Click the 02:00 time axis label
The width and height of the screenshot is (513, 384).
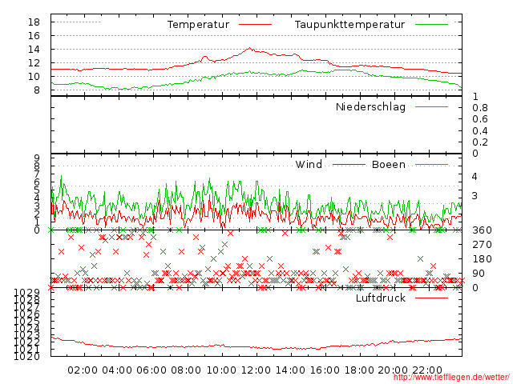tap(83, 370)
